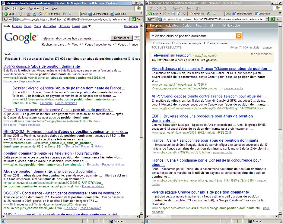
Task: Click the Home icon in the Bing window
Action: [x=184, y=14]
